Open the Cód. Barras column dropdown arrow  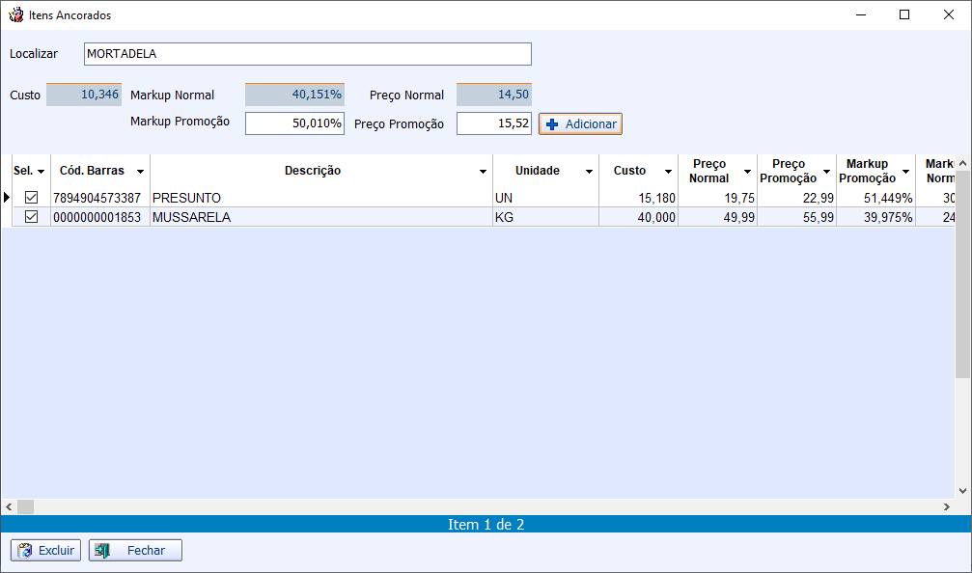click(x=140, y=172)
